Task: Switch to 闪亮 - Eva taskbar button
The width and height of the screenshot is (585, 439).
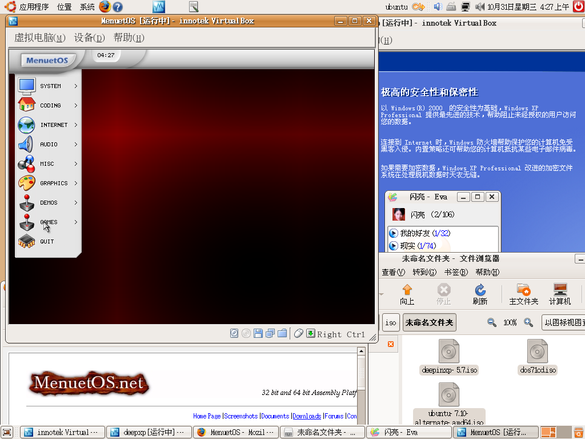Action: point(410,432)
